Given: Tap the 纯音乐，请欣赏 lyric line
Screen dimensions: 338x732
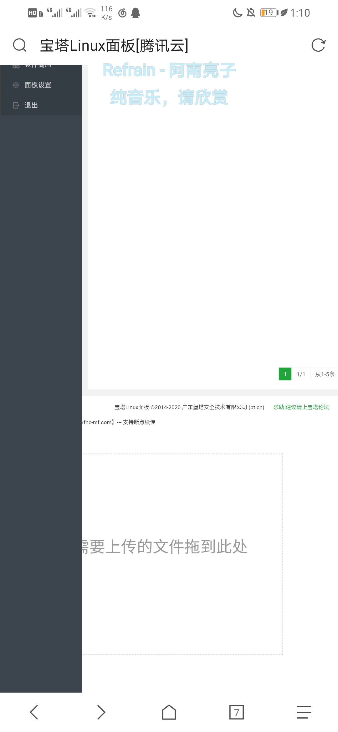Looking at the screenshot, I should 169,97.
